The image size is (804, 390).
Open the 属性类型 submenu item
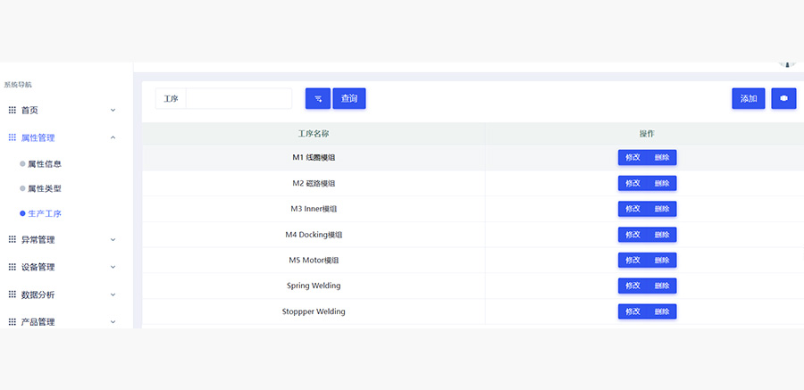click(44, 188)
